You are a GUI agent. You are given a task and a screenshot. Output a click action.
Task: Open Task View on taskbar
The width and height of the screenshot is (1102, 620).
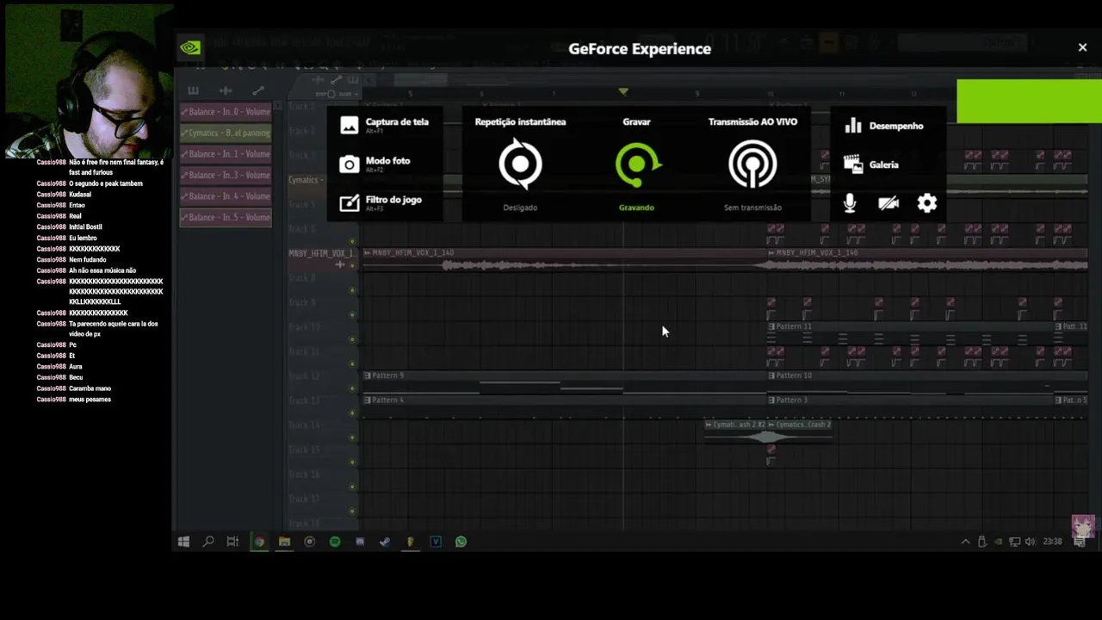point(232,542)
